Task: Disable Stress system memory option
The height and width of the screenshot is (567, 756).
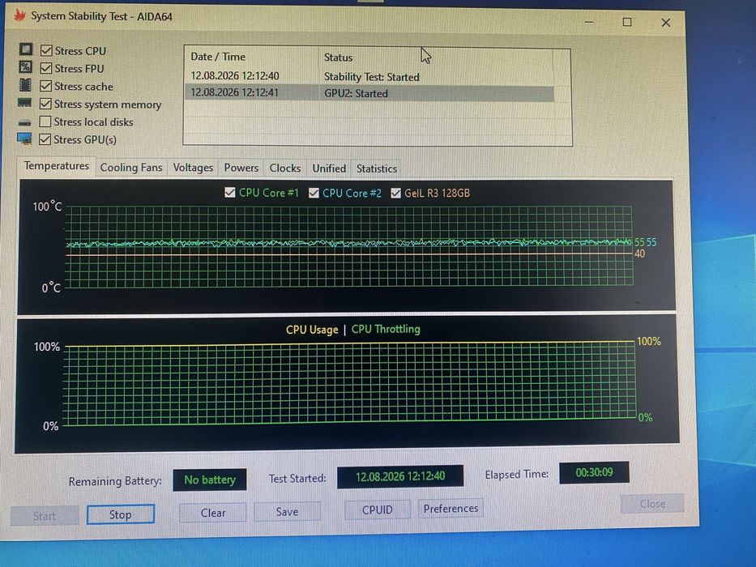Action: pyautogui.click(x=45, y=104)
